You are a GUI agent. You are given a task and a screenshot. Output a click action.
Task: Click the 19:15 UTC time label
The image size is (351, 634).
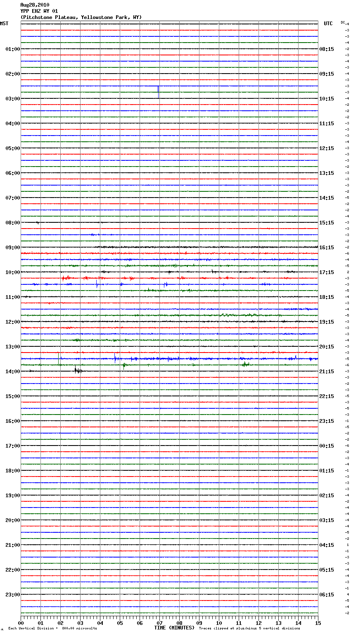pos(327,322)
